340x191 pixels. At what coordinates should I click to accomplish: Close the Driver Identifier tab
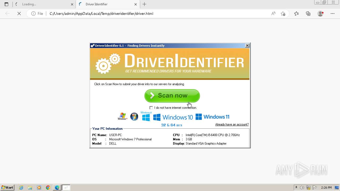click(x=135, y=4)
